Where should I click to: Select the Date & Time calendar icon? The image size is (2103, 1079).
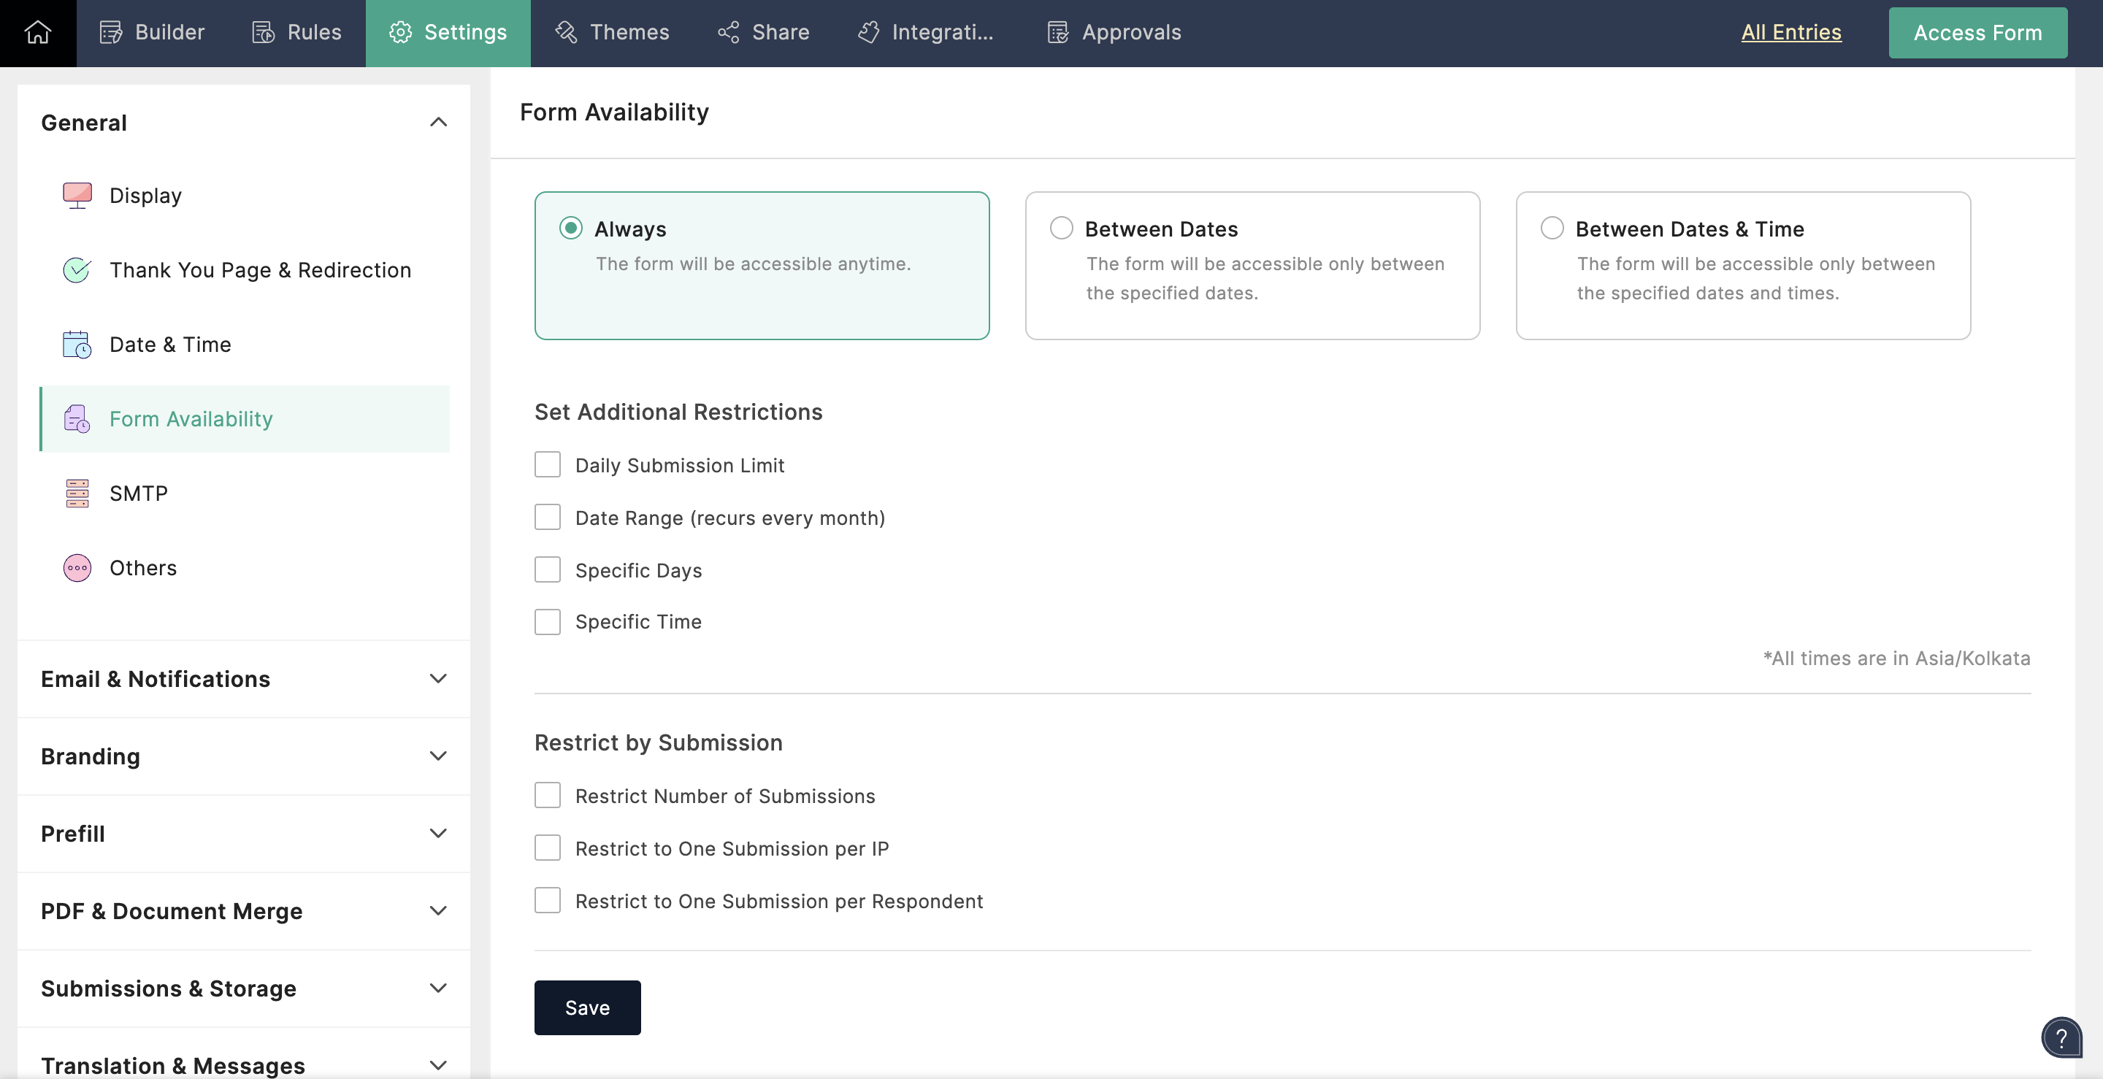[77, 345]
